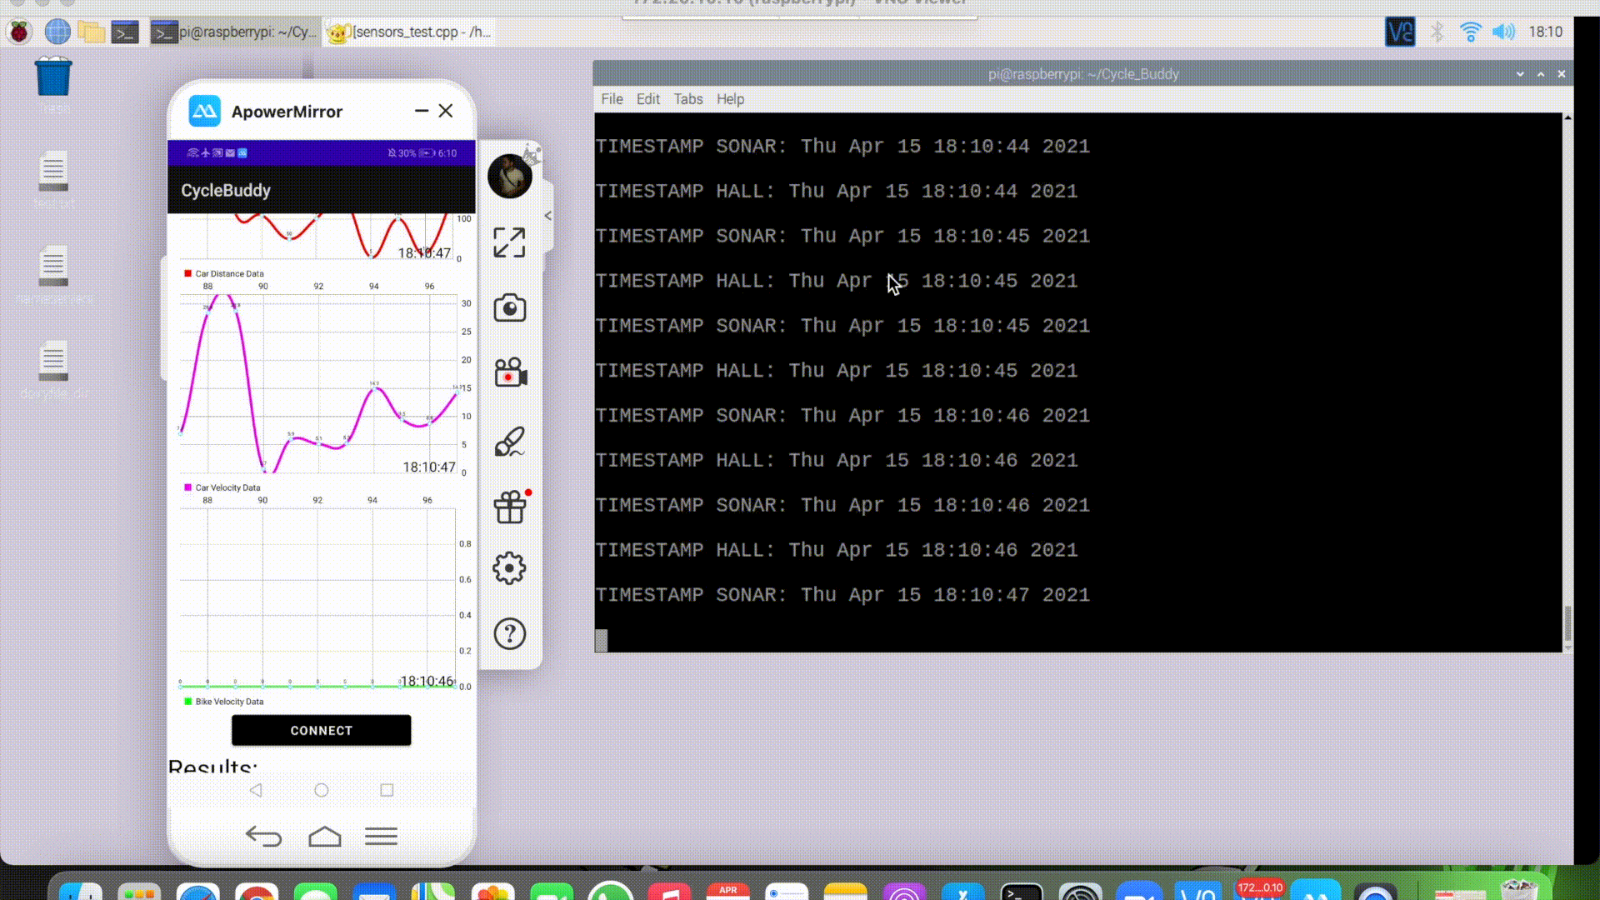Click the terminal vertical scrollbar
This screenshot has width=1600, height=900.
pos(1567,622)
